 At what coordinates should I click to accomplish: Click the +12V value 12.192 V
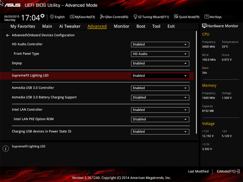(208, 136)
